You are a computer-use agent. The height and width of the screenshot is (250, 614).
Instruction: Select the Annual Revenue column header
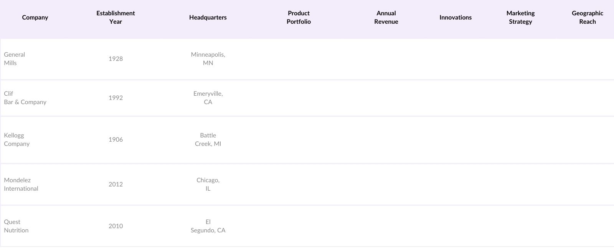click(x=386, y=18)
